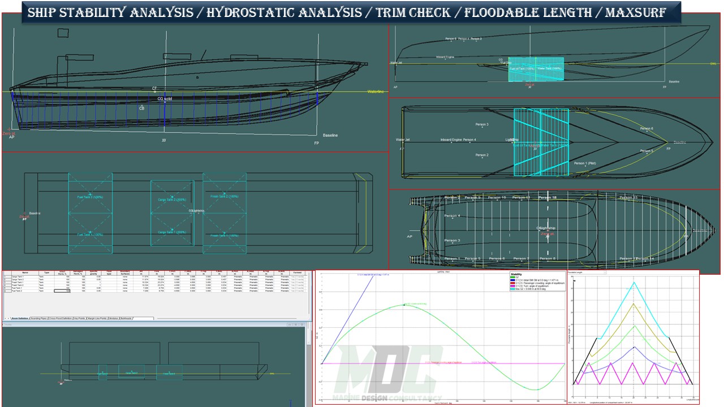Click the GZ green legend swatch

[512, 278]
